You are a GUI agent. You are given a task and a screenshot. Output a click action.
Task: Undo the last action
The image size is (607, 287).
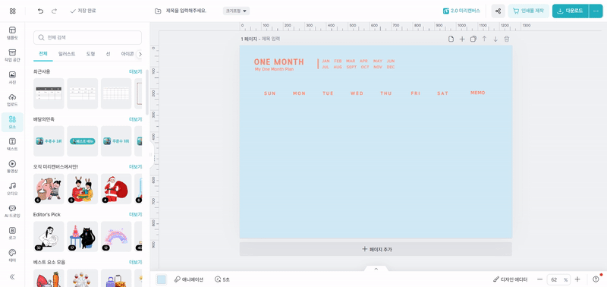click(x=41, y=11)
